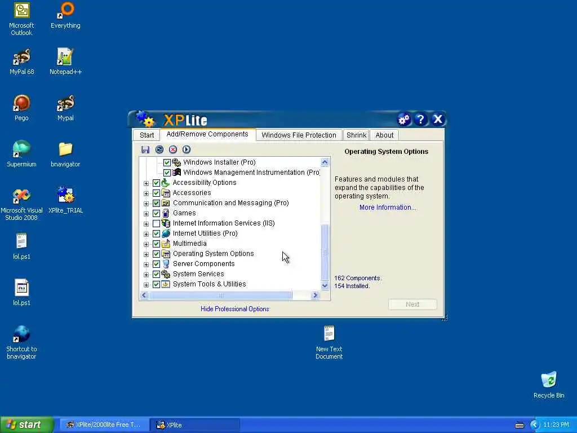
Task: Expand Internet Information Services node
Action: 146,224
